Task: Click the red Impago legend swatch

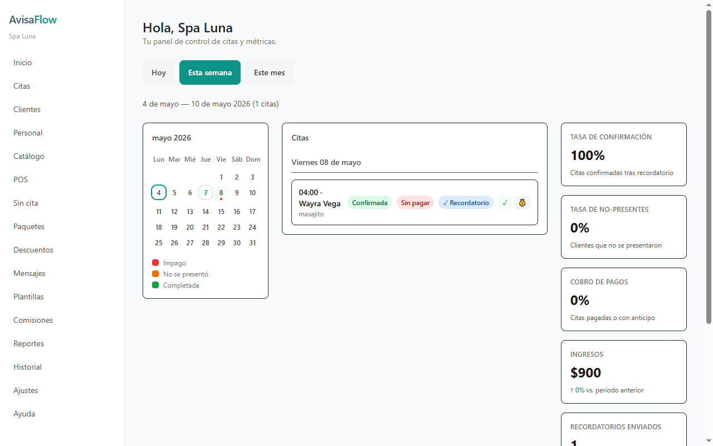Action: click(x=155, y=263)
